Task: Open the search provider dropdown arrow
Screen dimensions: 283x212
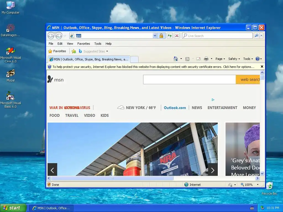Action: tap(261, 36)
